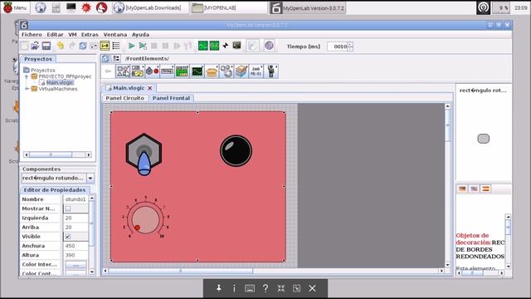
Task: Click the Nombre property value field
Action: pyautogui.click(x=76, y=199)
